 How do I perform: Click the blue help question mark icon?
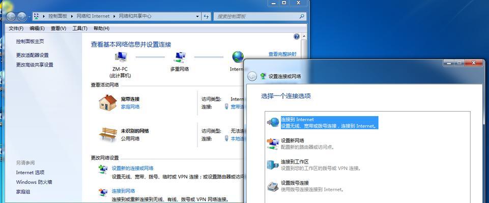tap(297, 37)
